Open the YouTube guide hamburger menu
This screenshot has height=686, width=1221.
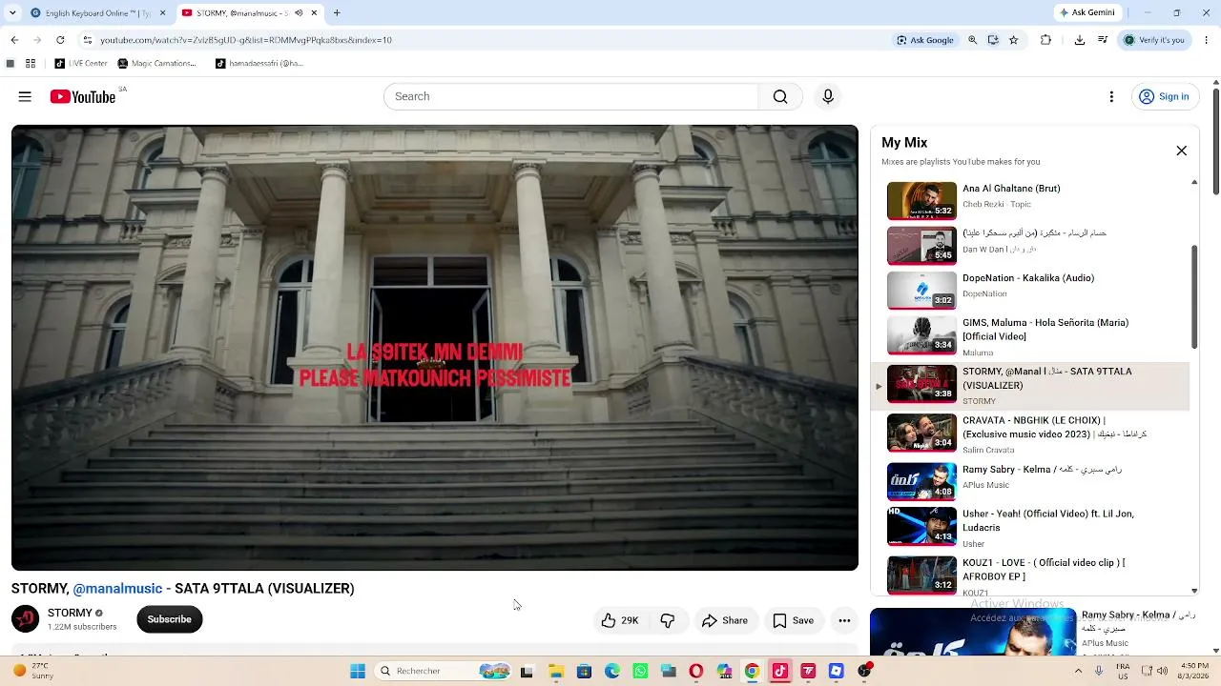pos(25,96)
